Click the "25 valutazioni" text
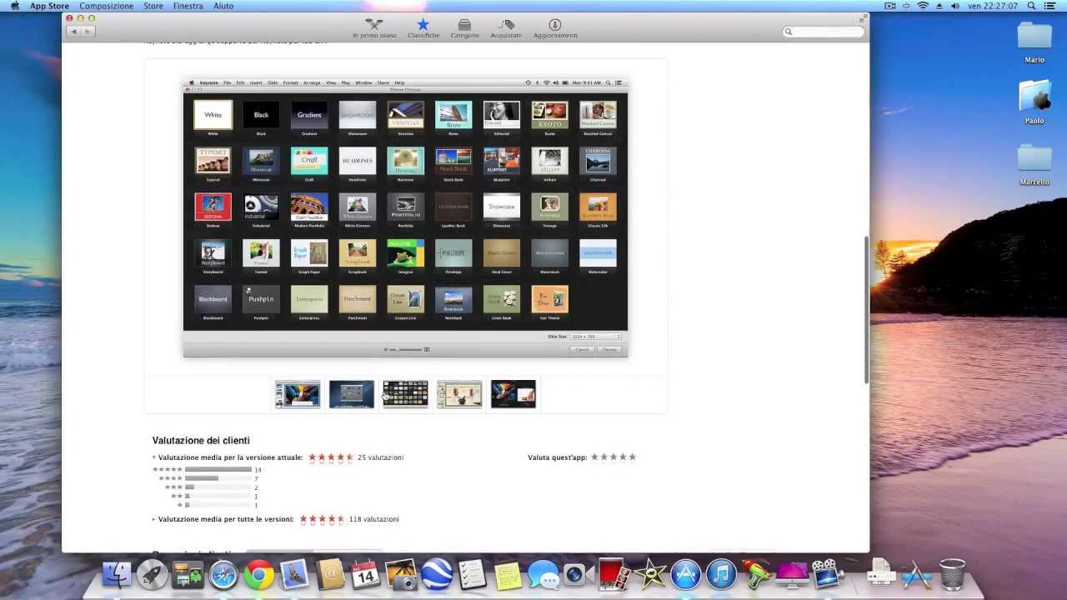Screen dimensions: 1067x600 tap(380, 457)
